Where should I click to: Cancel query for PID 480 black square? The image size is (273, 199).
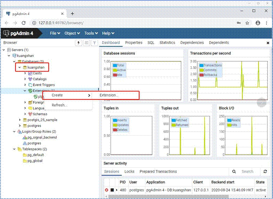(x=112, y=190)
